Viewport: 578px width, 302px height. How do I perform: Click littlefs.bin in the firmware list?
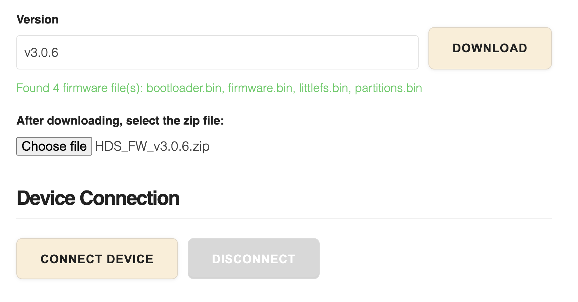[323, 88]
